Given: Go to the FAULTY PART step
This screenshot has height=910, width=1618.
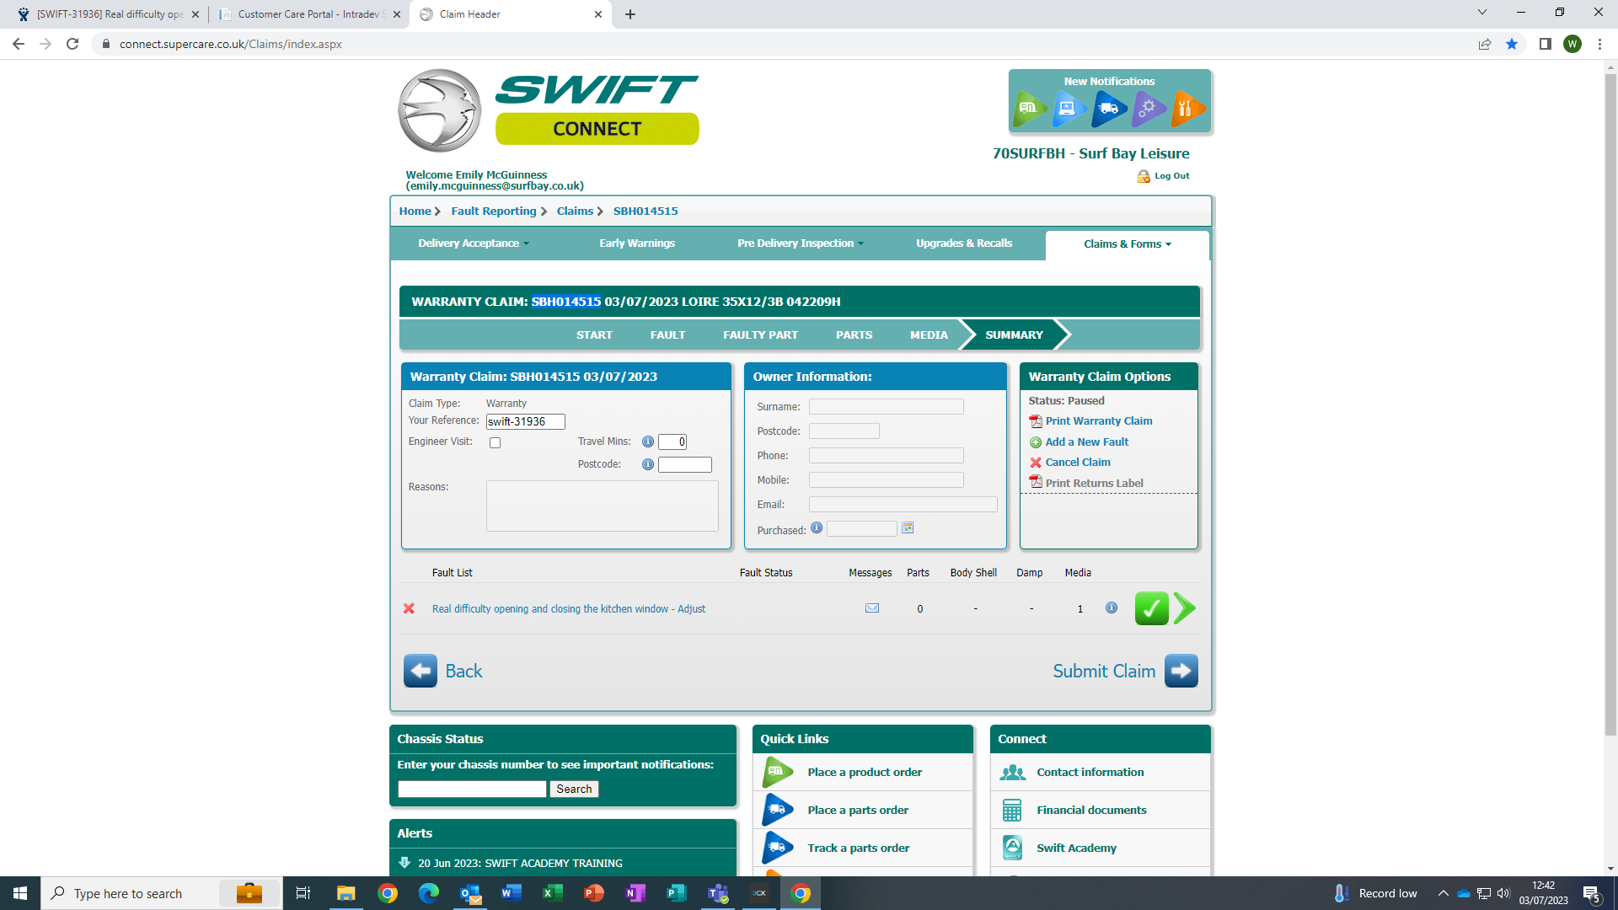Looking at the screenshot, I should (x=760, y=335).
